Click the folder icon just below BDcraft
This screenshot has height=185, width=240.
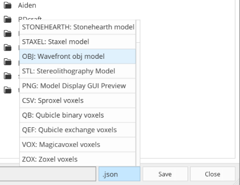coord(8,34)
